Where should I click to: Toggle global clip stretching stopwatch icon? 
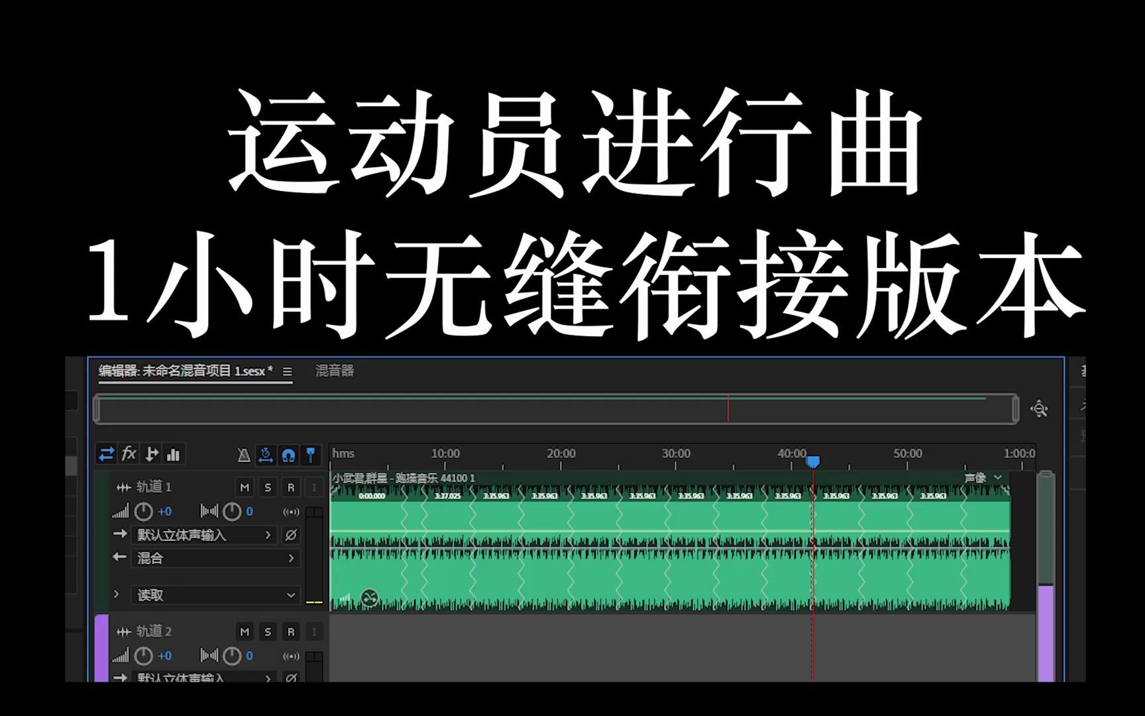coord(266,455)
